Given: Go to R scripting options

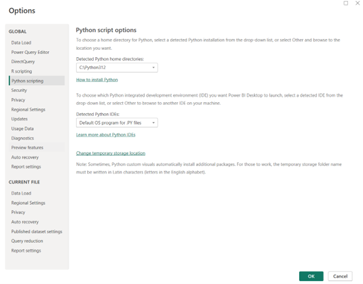Looking at the screenshot, I should coord(21,71).
